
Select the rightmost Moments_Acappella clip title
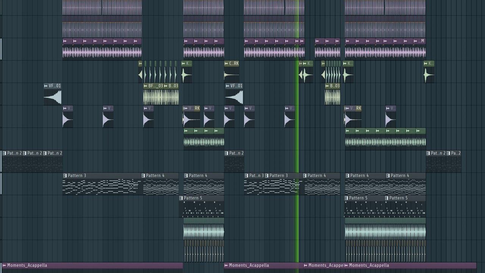point(369,265)
